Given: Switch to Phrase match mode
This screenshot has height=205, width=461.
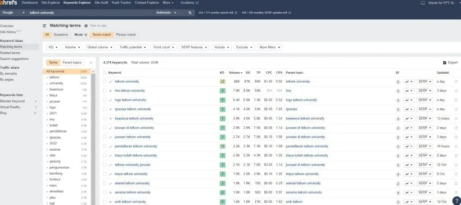Looking at the screenshot, I should coord(126,35).
